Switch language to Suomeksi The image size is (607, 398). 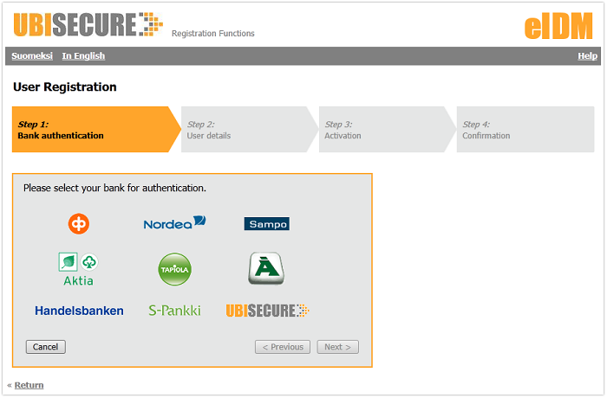click(x=32, y=56)
